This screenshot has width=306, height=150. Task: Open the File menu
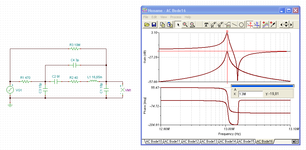pyautogui.click(x=146, y=17)
